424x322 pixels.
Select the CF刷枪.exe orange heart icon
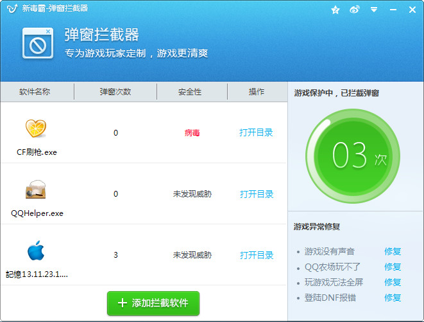click(x=36, y=128)
